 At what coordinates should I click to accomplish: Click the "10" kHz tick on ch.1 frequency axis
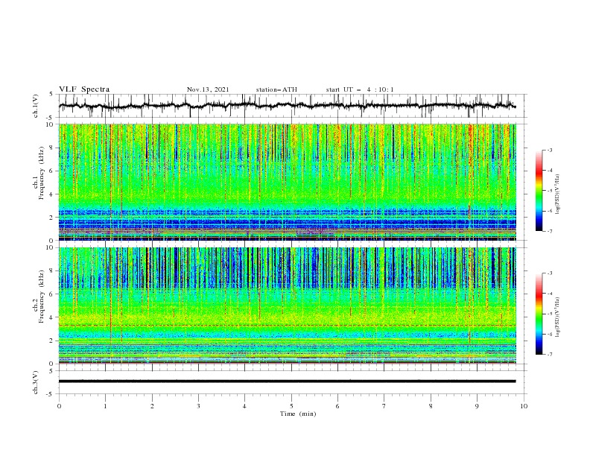(51, 124)
